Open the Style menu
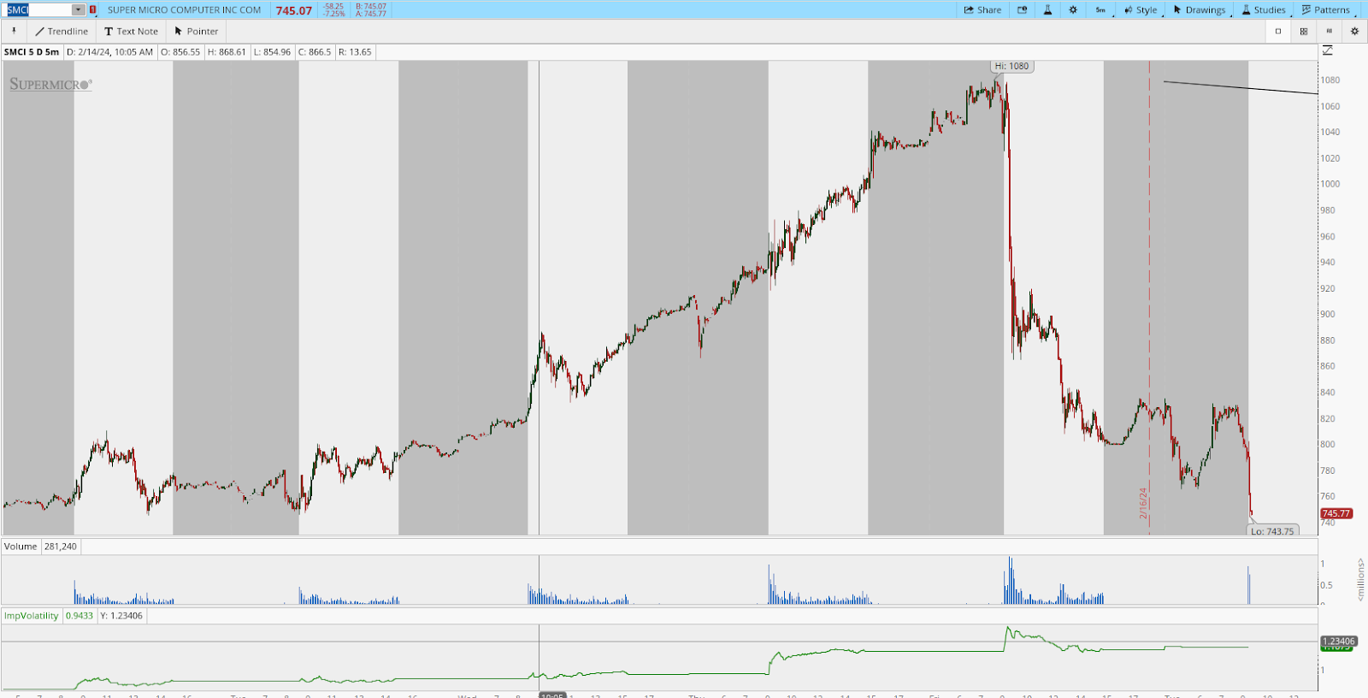 point(1141,9)
